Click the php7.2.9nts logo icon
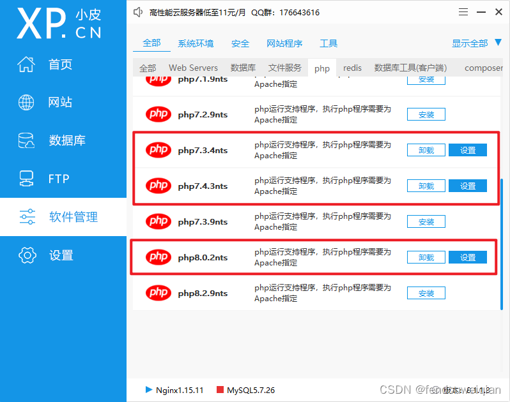Viewport: 510px width, 402px height. coord(158,114)
